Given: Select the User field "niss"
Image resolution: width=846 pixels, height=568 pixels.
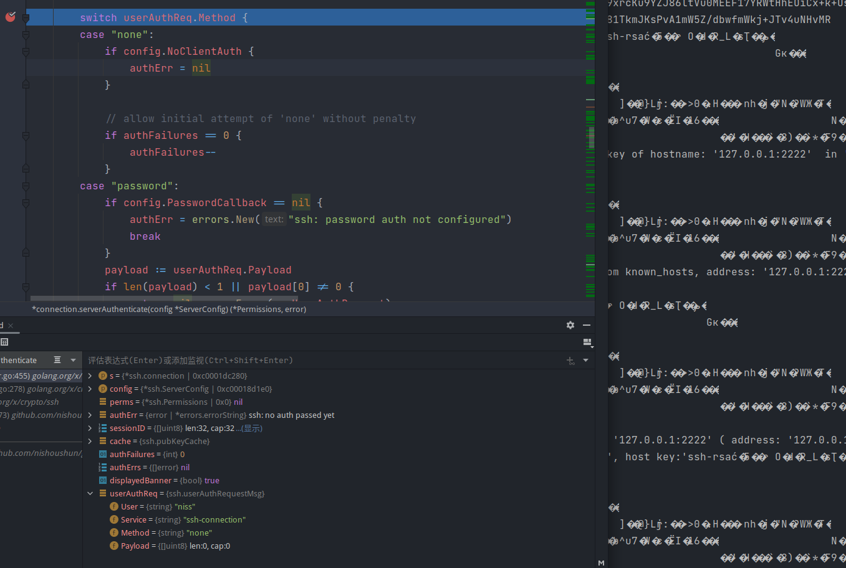Looking at the screenshot, I should [339, 506].
